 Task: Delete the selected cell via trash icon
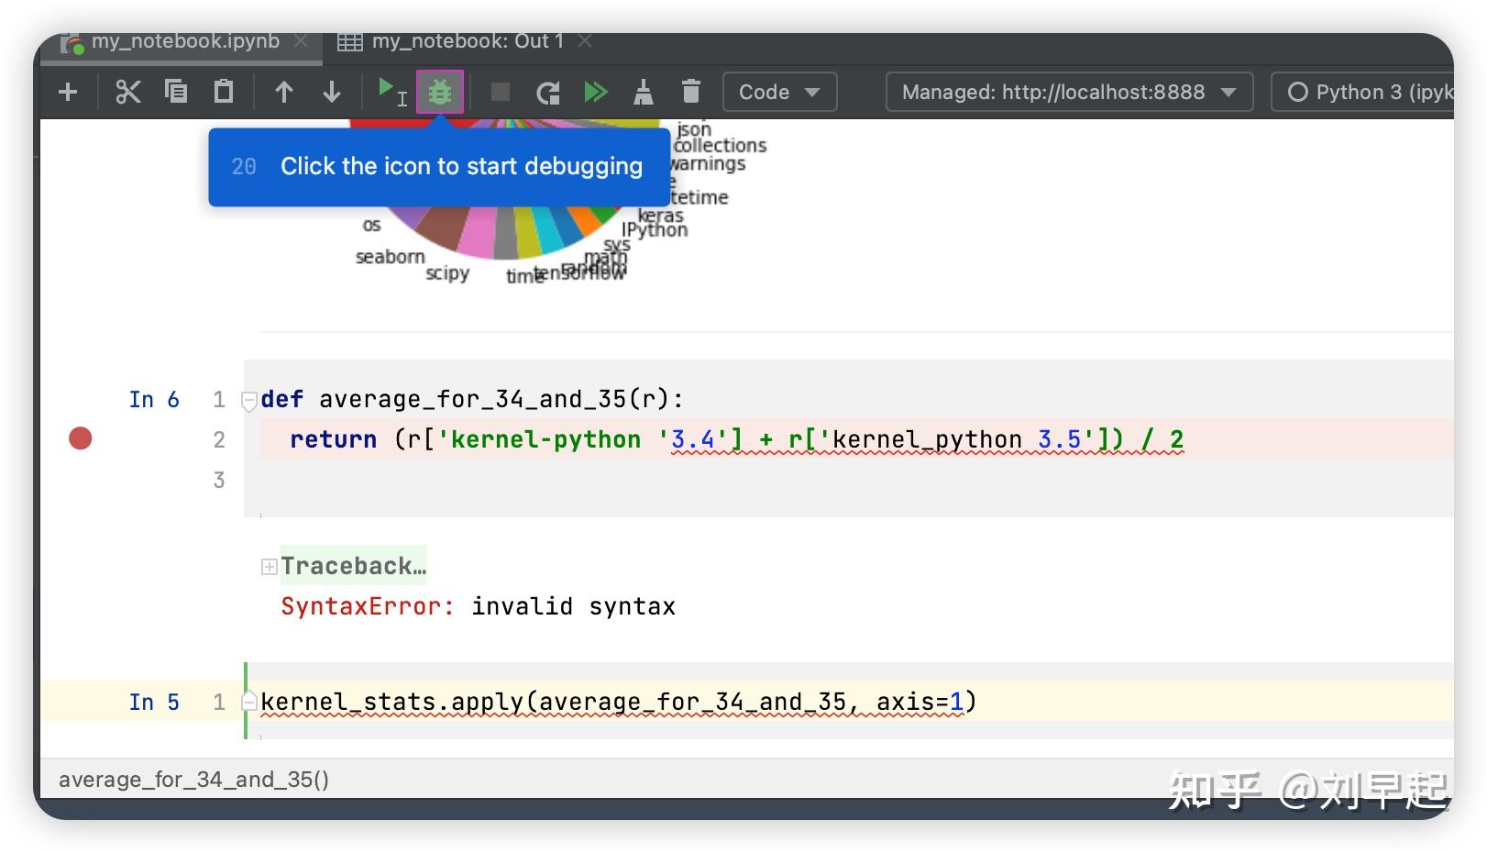(x=691, y=92)
